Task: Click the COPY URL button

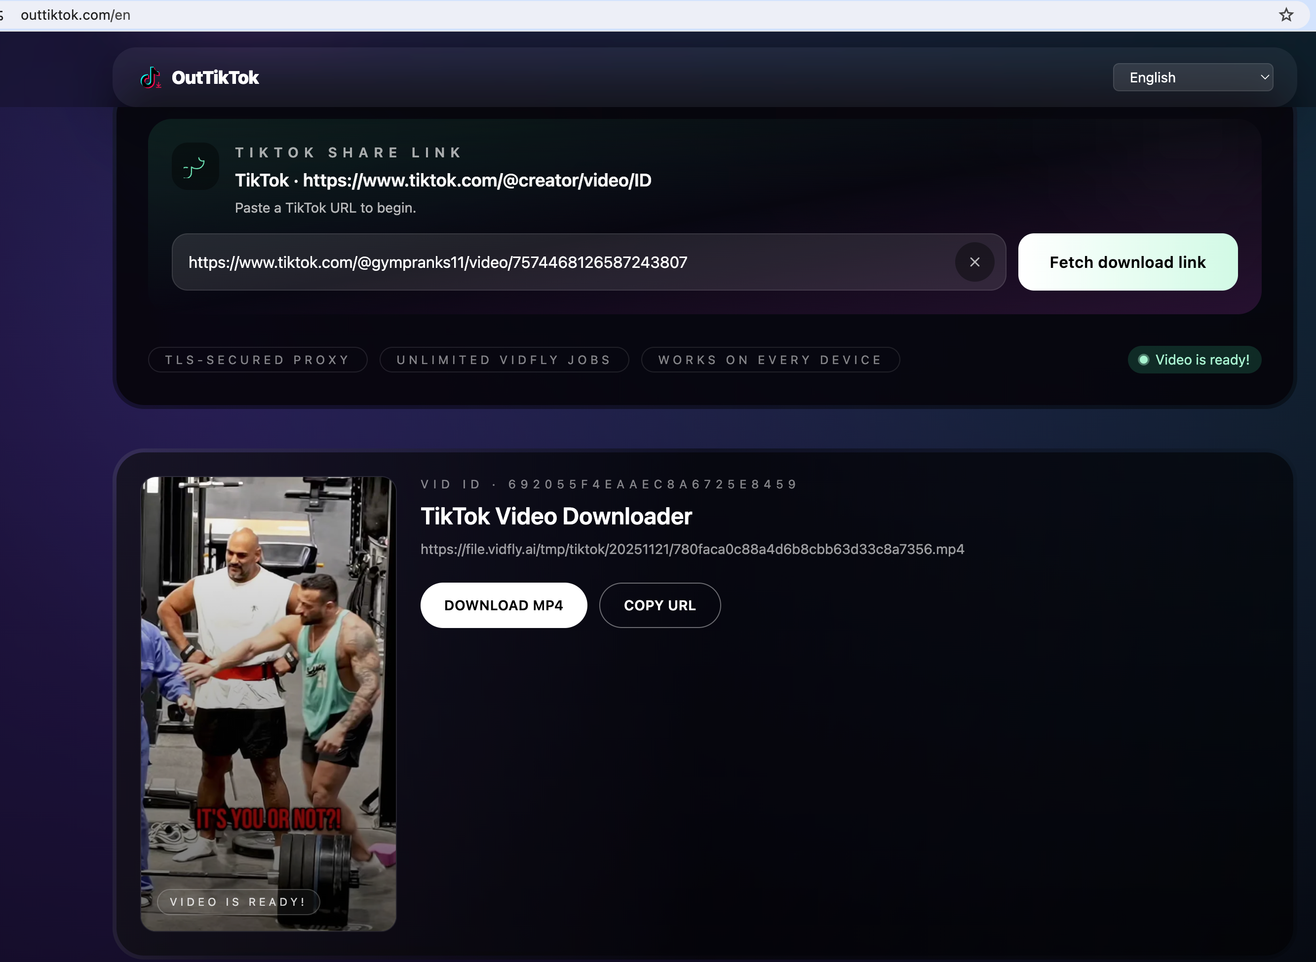Action: coord(659,605)
